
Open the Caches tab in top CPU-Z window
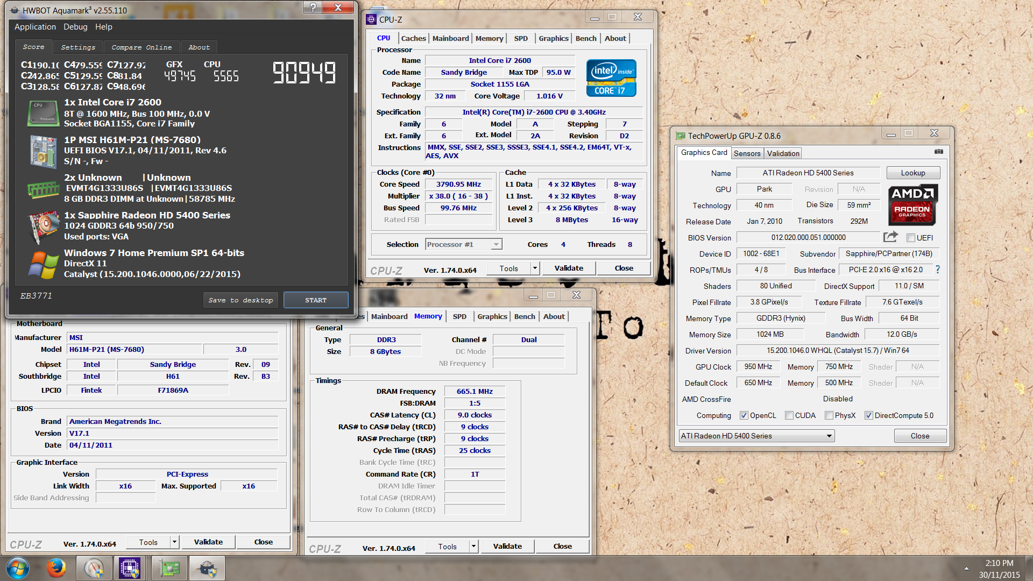click(x=413, y=38)
